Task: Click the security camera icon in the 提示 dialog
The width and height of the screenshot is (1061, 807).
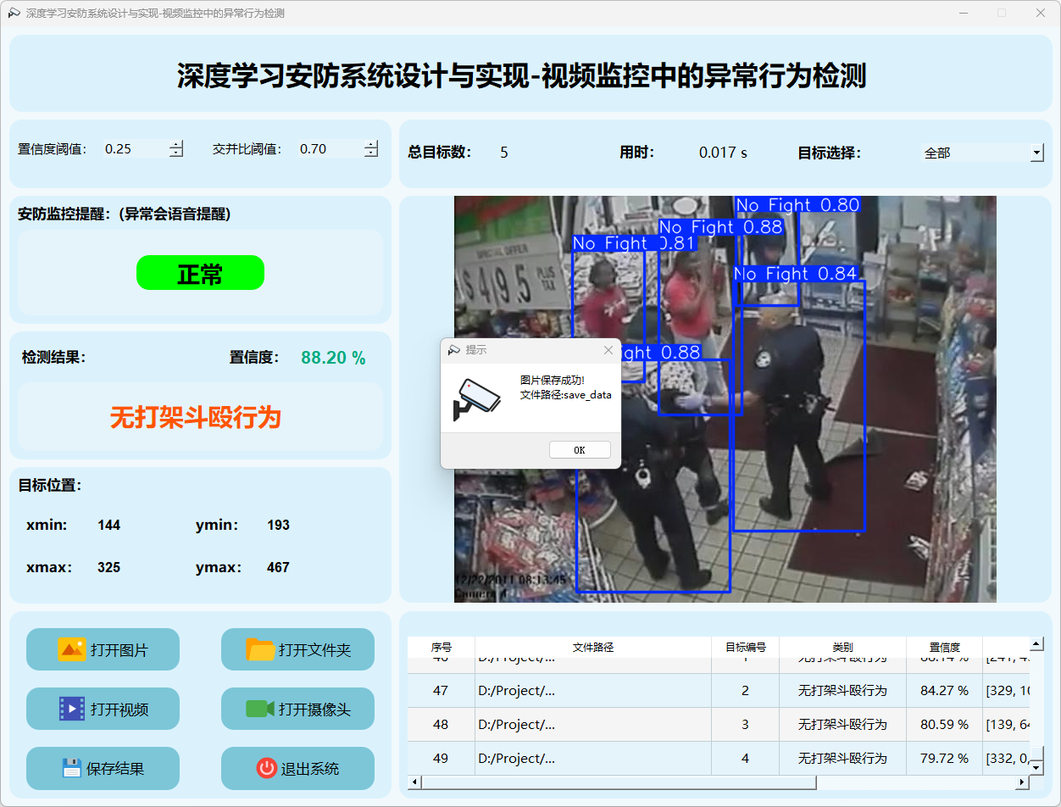Action: tap(476, 398)
